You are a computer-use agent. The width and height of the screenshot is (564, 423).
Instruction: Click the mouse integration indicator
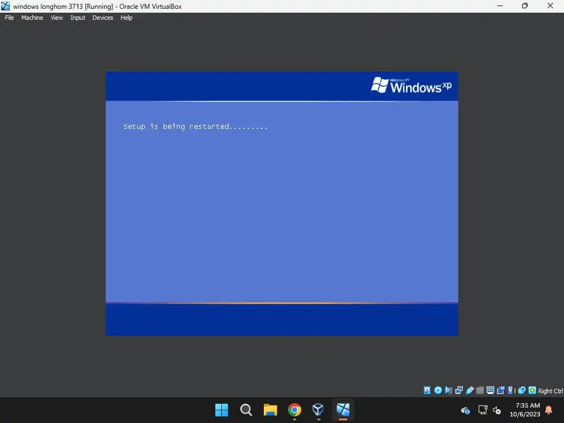pyautogui.click(x=522, y=391)
